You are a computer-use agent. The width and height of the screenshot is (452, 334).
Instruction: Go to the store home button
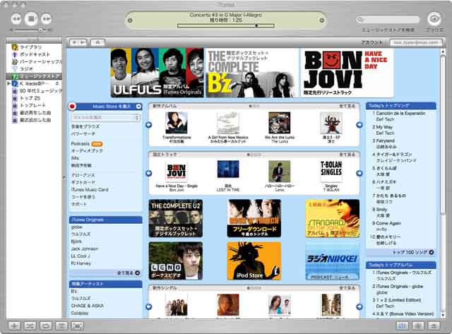[97, 42]
